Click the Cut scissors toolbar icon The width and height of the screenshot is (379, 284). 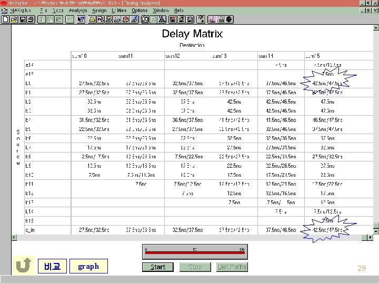(42, 19)
